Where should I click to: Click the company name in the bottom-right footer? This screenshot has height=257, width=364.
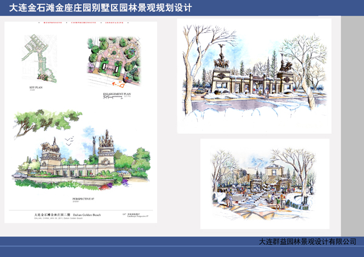click(307, 242)
